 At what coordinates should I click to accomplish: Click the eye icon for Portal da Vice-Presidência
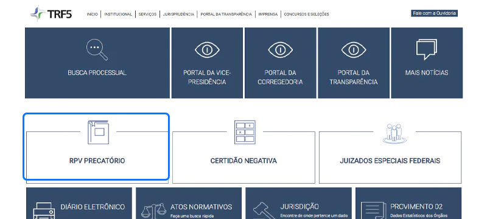point(207,50)
